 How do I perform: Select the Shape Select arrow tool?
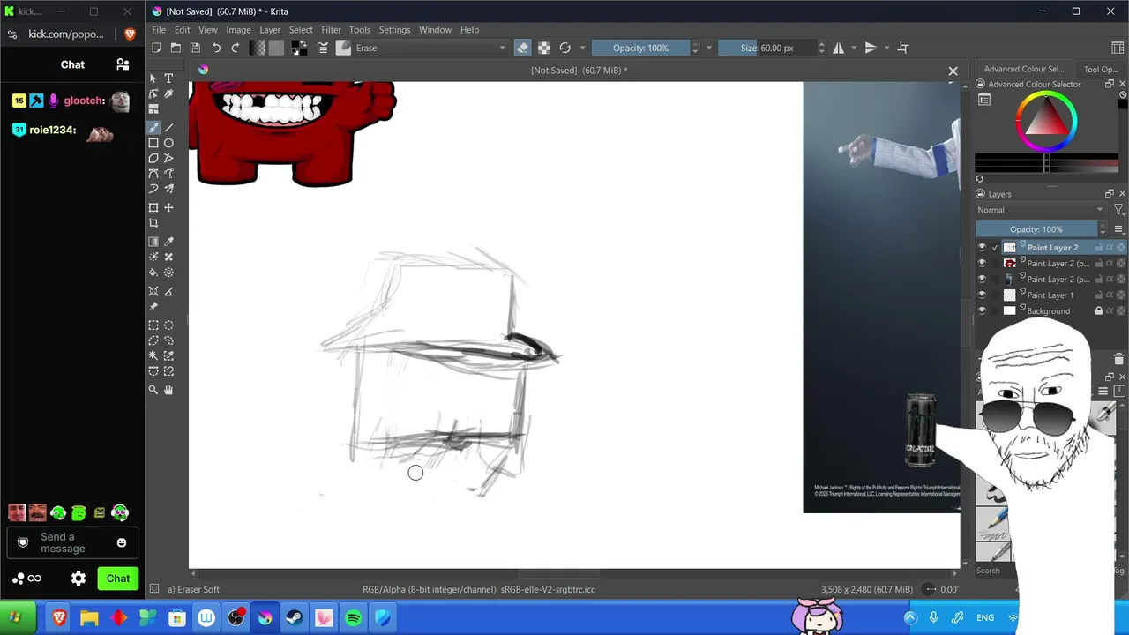point(153,78)
